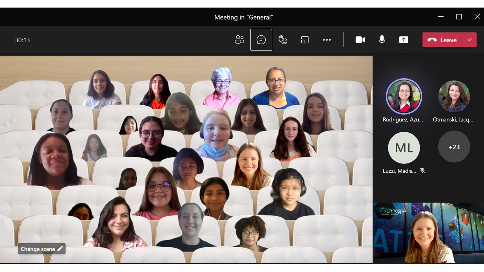
Task: Expand Leave options dropdown arrow
Action: [x=469, y=40]
